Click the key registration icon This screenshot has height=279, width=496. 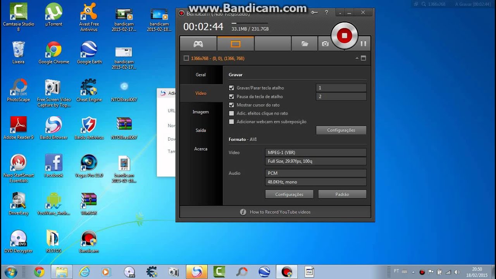(315, 12)
